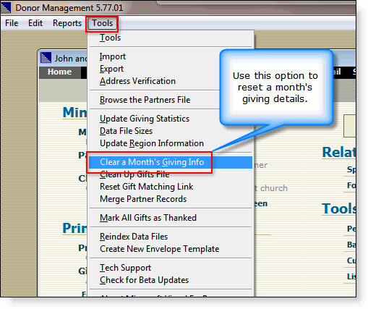Viewport: 368px width, 309px height.
Task: Open the Reports menu
Action: [x=67, y=23]
